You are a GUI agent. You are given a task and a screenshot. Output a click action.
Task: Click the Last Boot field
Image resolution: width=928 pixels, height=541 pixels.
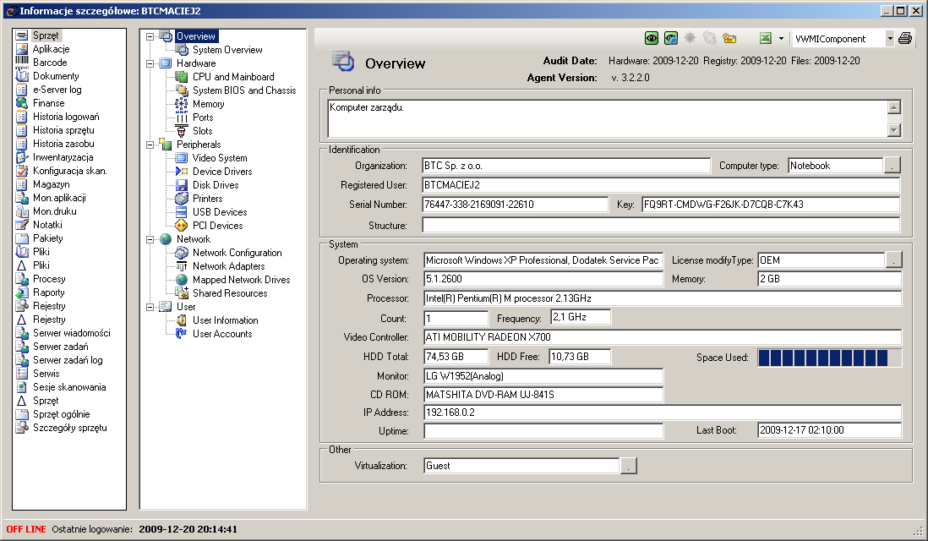pos(830,430)
